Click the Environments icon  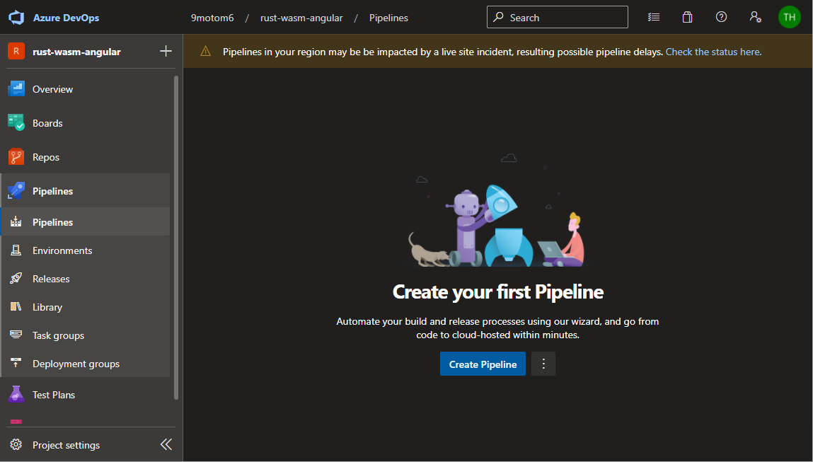coord(16,250)
